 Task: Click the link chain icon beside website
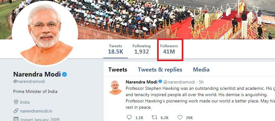(16, 111)
